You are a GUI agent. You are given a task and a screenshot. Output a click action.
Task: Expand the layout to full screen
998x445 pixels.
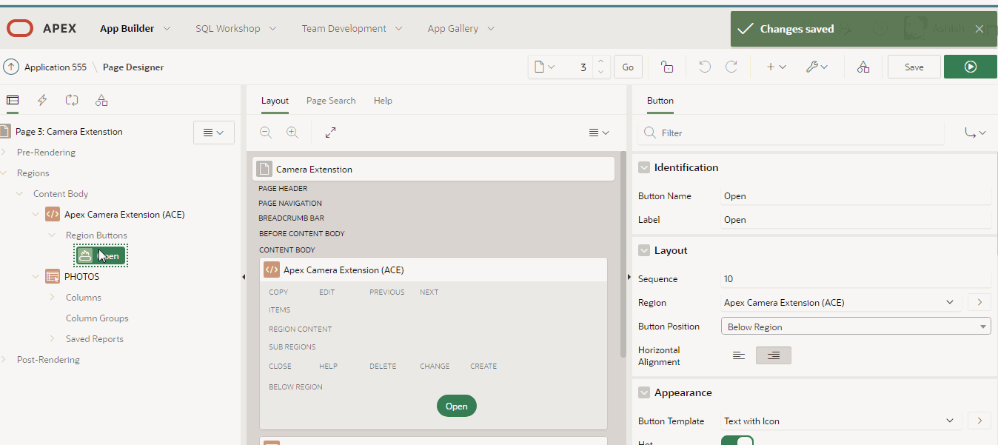330,133
